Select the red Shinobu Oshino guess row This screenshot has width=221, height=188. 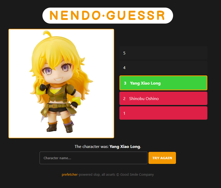click(x=163, y=98)
